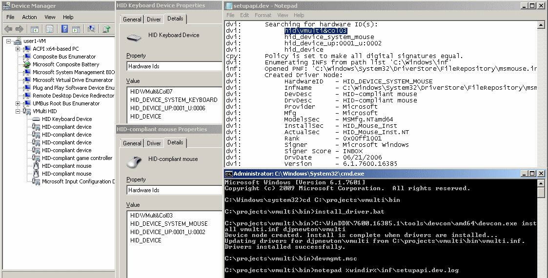
Task: Expand ACPI x64-based PC node
Action: (x=18, y=49)
